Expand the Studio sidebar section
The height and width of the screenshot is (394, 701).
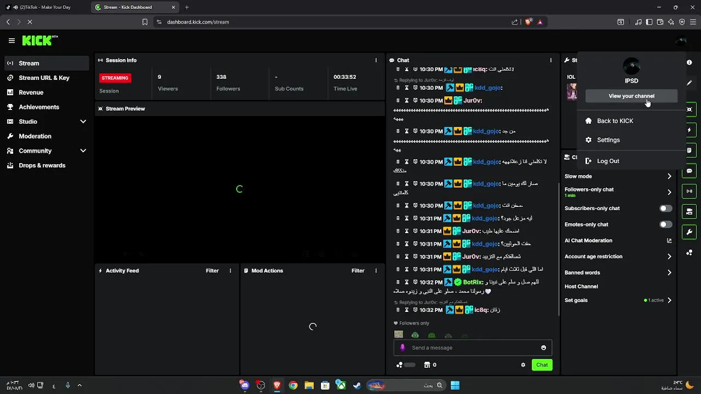[x=47, y=121]
